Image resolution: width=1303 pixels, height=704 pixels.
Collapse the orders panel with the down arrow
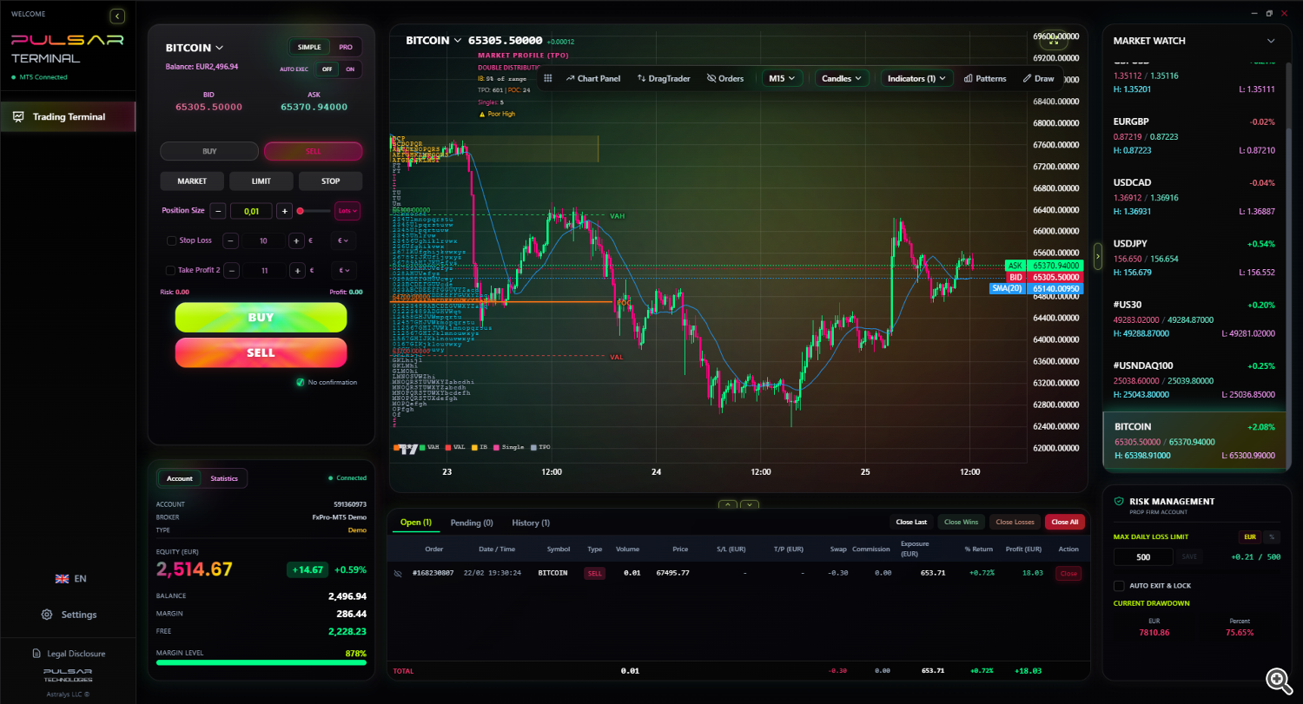(750, 504)
